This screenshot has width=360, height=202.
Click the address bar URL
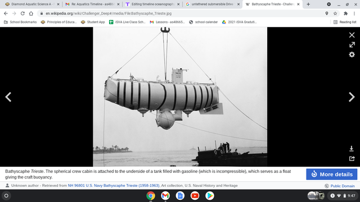click(109, 13)
